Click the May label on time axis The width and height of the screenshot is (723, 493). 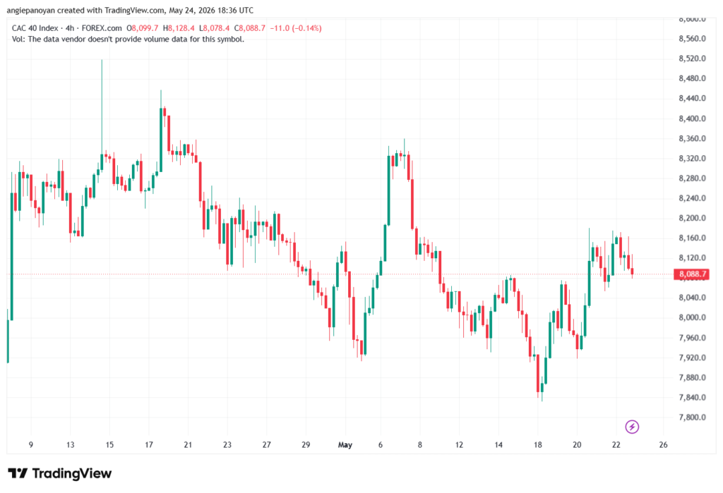click(345, 444)
